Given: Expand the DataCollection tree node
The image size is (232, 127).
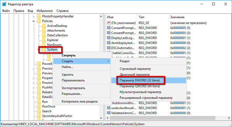Looking at the screenshot, I should point(38,36).
